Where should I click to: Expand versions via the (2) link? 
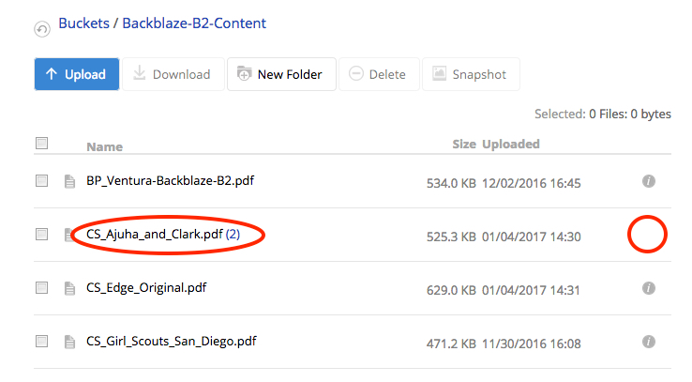233,234
